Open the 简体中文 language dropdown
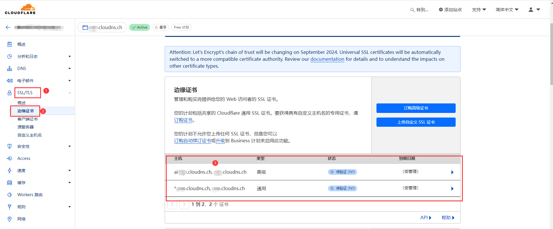 [507, 10]
